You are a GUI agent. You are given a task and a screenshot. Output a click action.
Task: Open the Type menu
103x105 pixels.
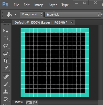tap(65, 5)
